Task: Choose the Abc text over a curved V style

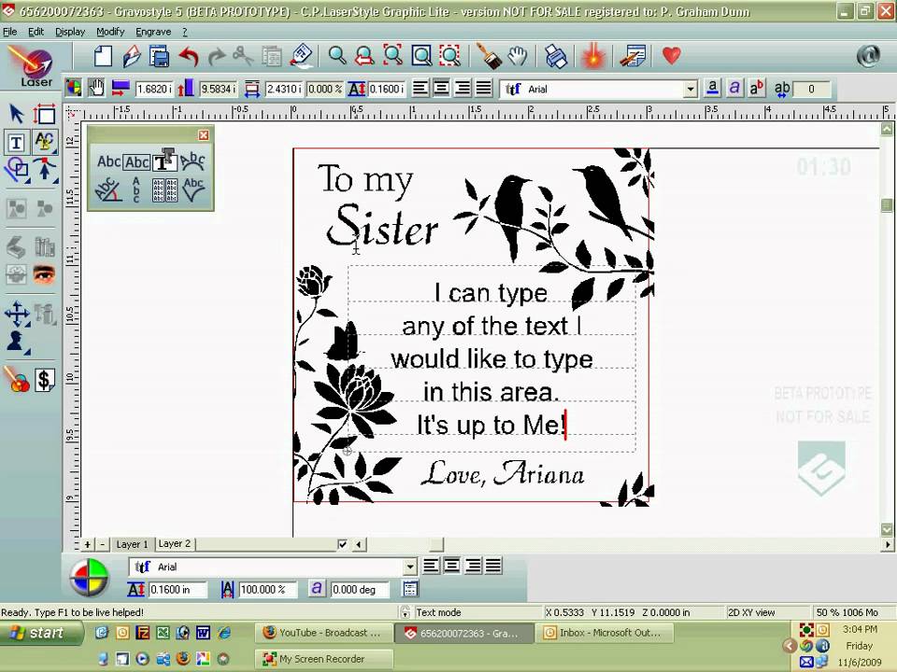Action: coord(193,189)
